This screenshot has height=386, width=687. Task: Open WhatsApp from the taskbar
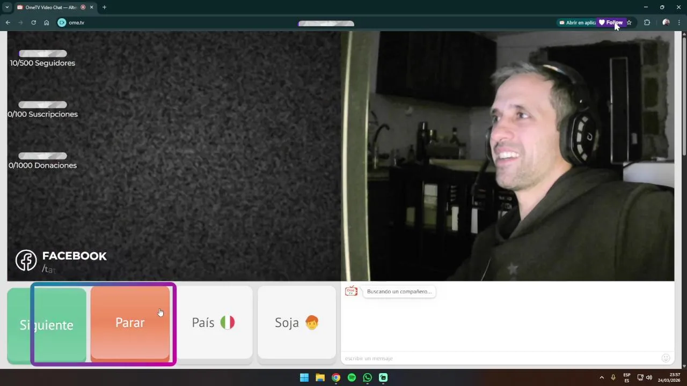click(x=367, y=377)
